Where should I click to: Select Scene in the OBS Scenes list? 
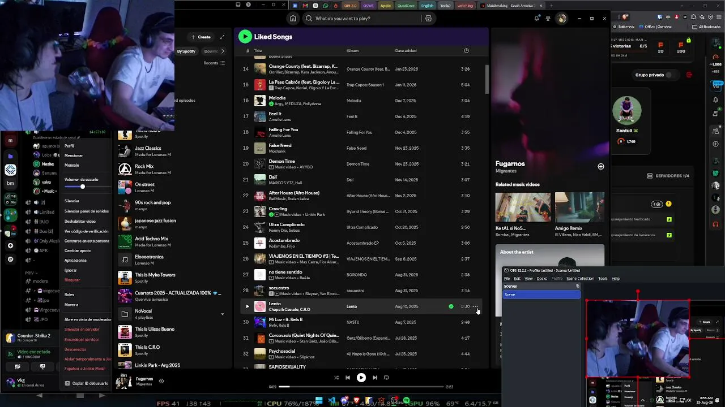541,295
